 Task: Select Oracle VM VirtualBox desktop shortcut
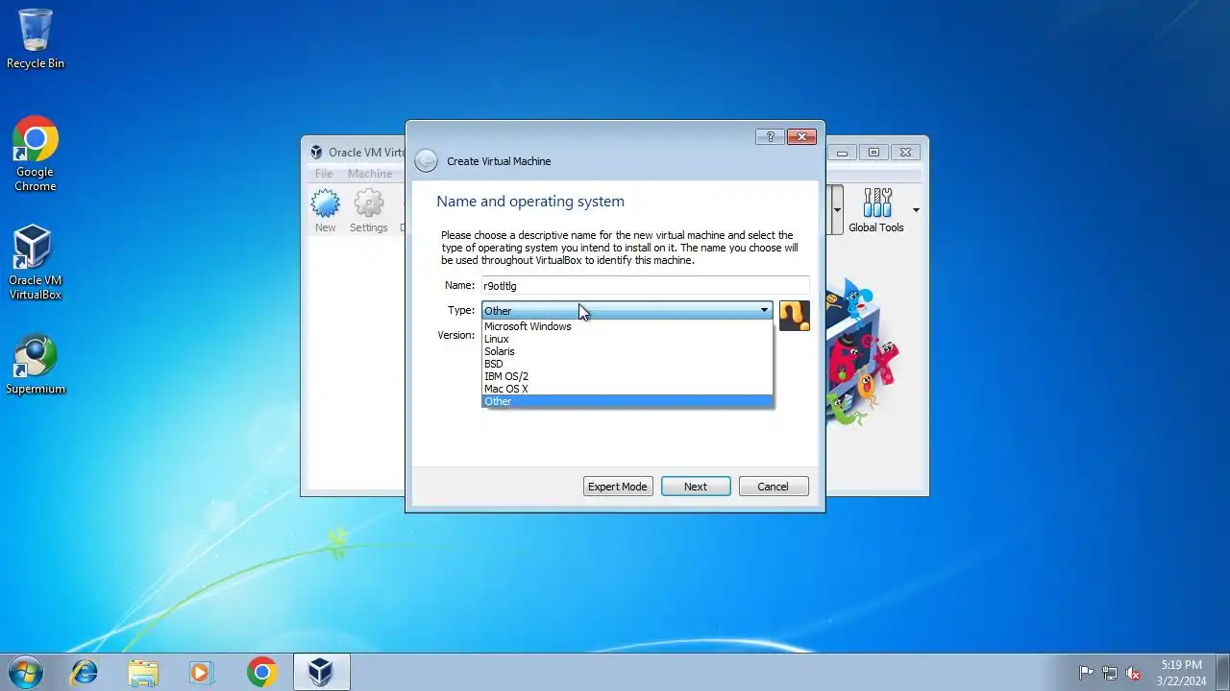click(x=36, y=263)
